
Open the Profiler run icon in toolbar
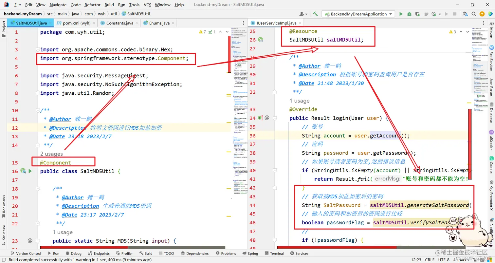434,14
